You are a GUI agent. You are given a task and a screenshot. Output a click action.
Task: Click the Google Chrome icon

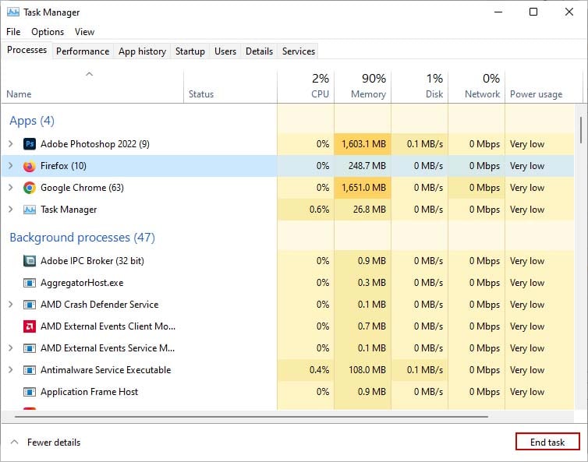coord(30,188)
